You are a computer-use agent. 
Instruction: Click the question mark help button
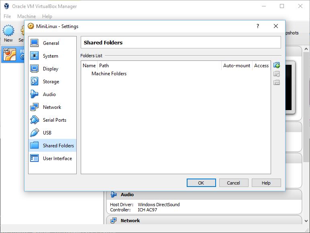(x=258, y=26)
